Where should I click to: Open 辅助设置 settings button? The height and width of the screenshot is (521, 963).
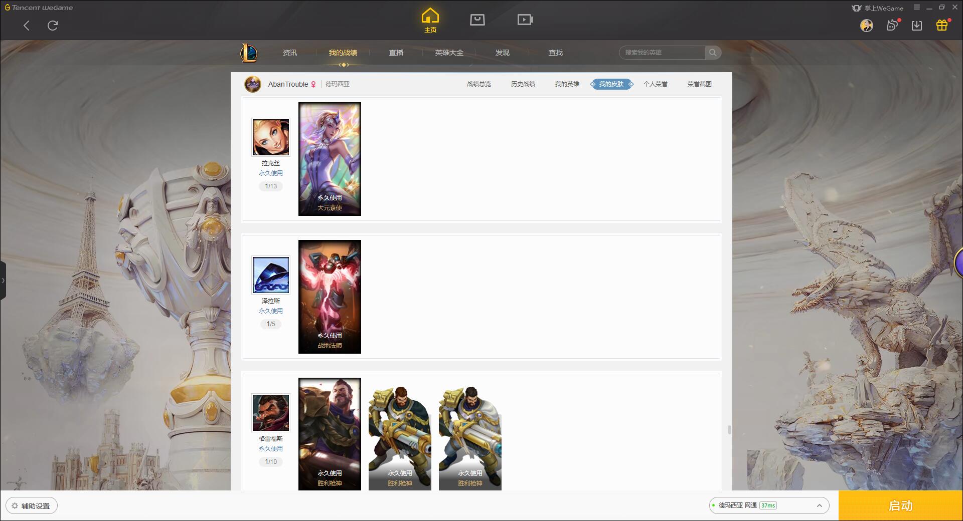(32, 506)
